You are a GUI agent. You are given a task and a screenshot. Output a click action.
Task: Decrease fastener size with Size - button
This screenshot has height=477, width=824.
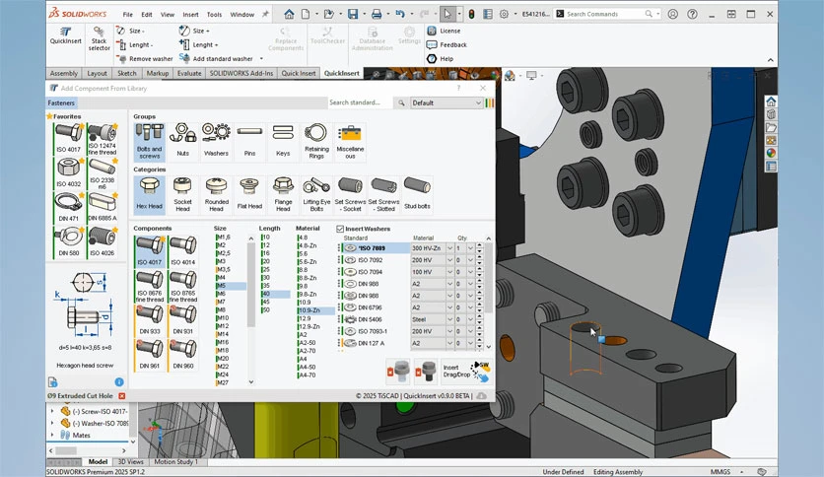[130, 31]
